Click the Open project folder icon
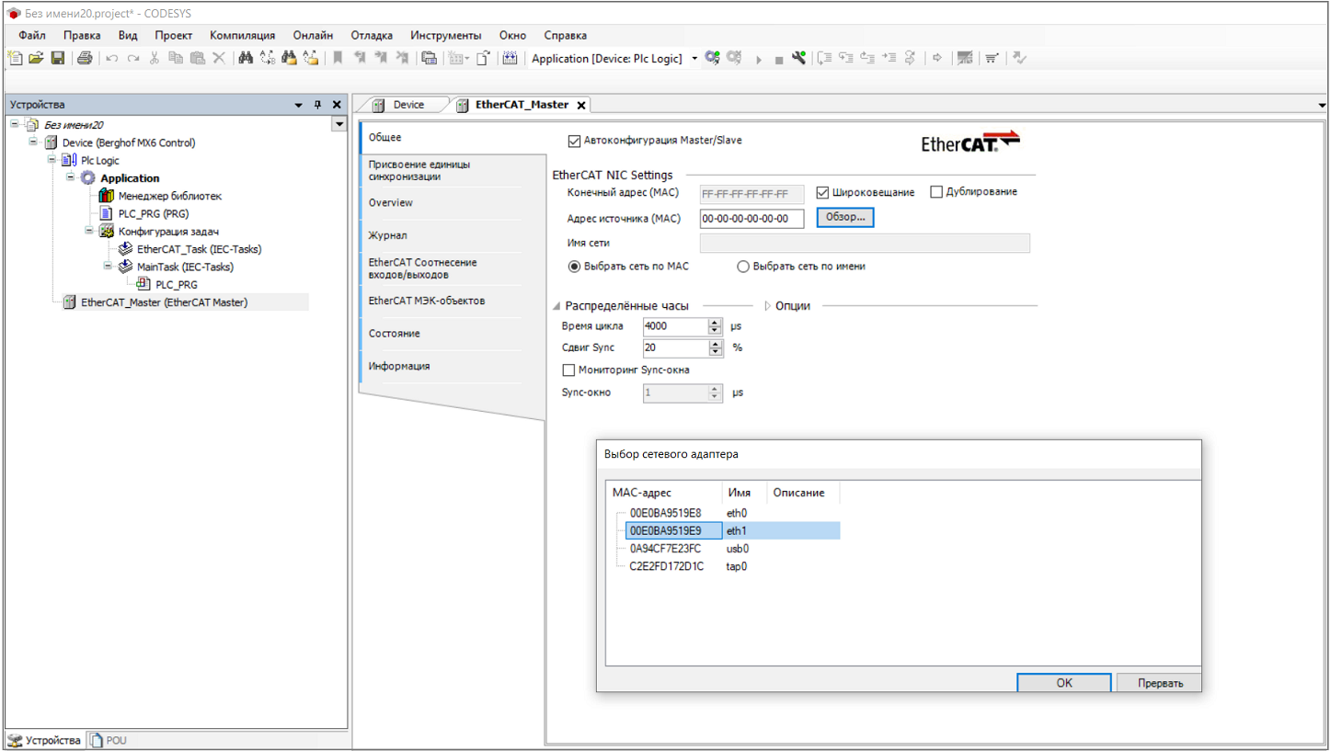The width and height of the screenshot is (1331, 751). [x=36, y=58]
